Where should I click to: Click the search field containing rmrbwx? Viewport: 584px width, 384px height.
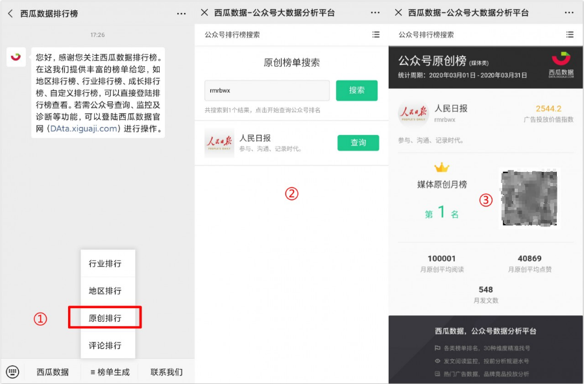click(267, 91)
